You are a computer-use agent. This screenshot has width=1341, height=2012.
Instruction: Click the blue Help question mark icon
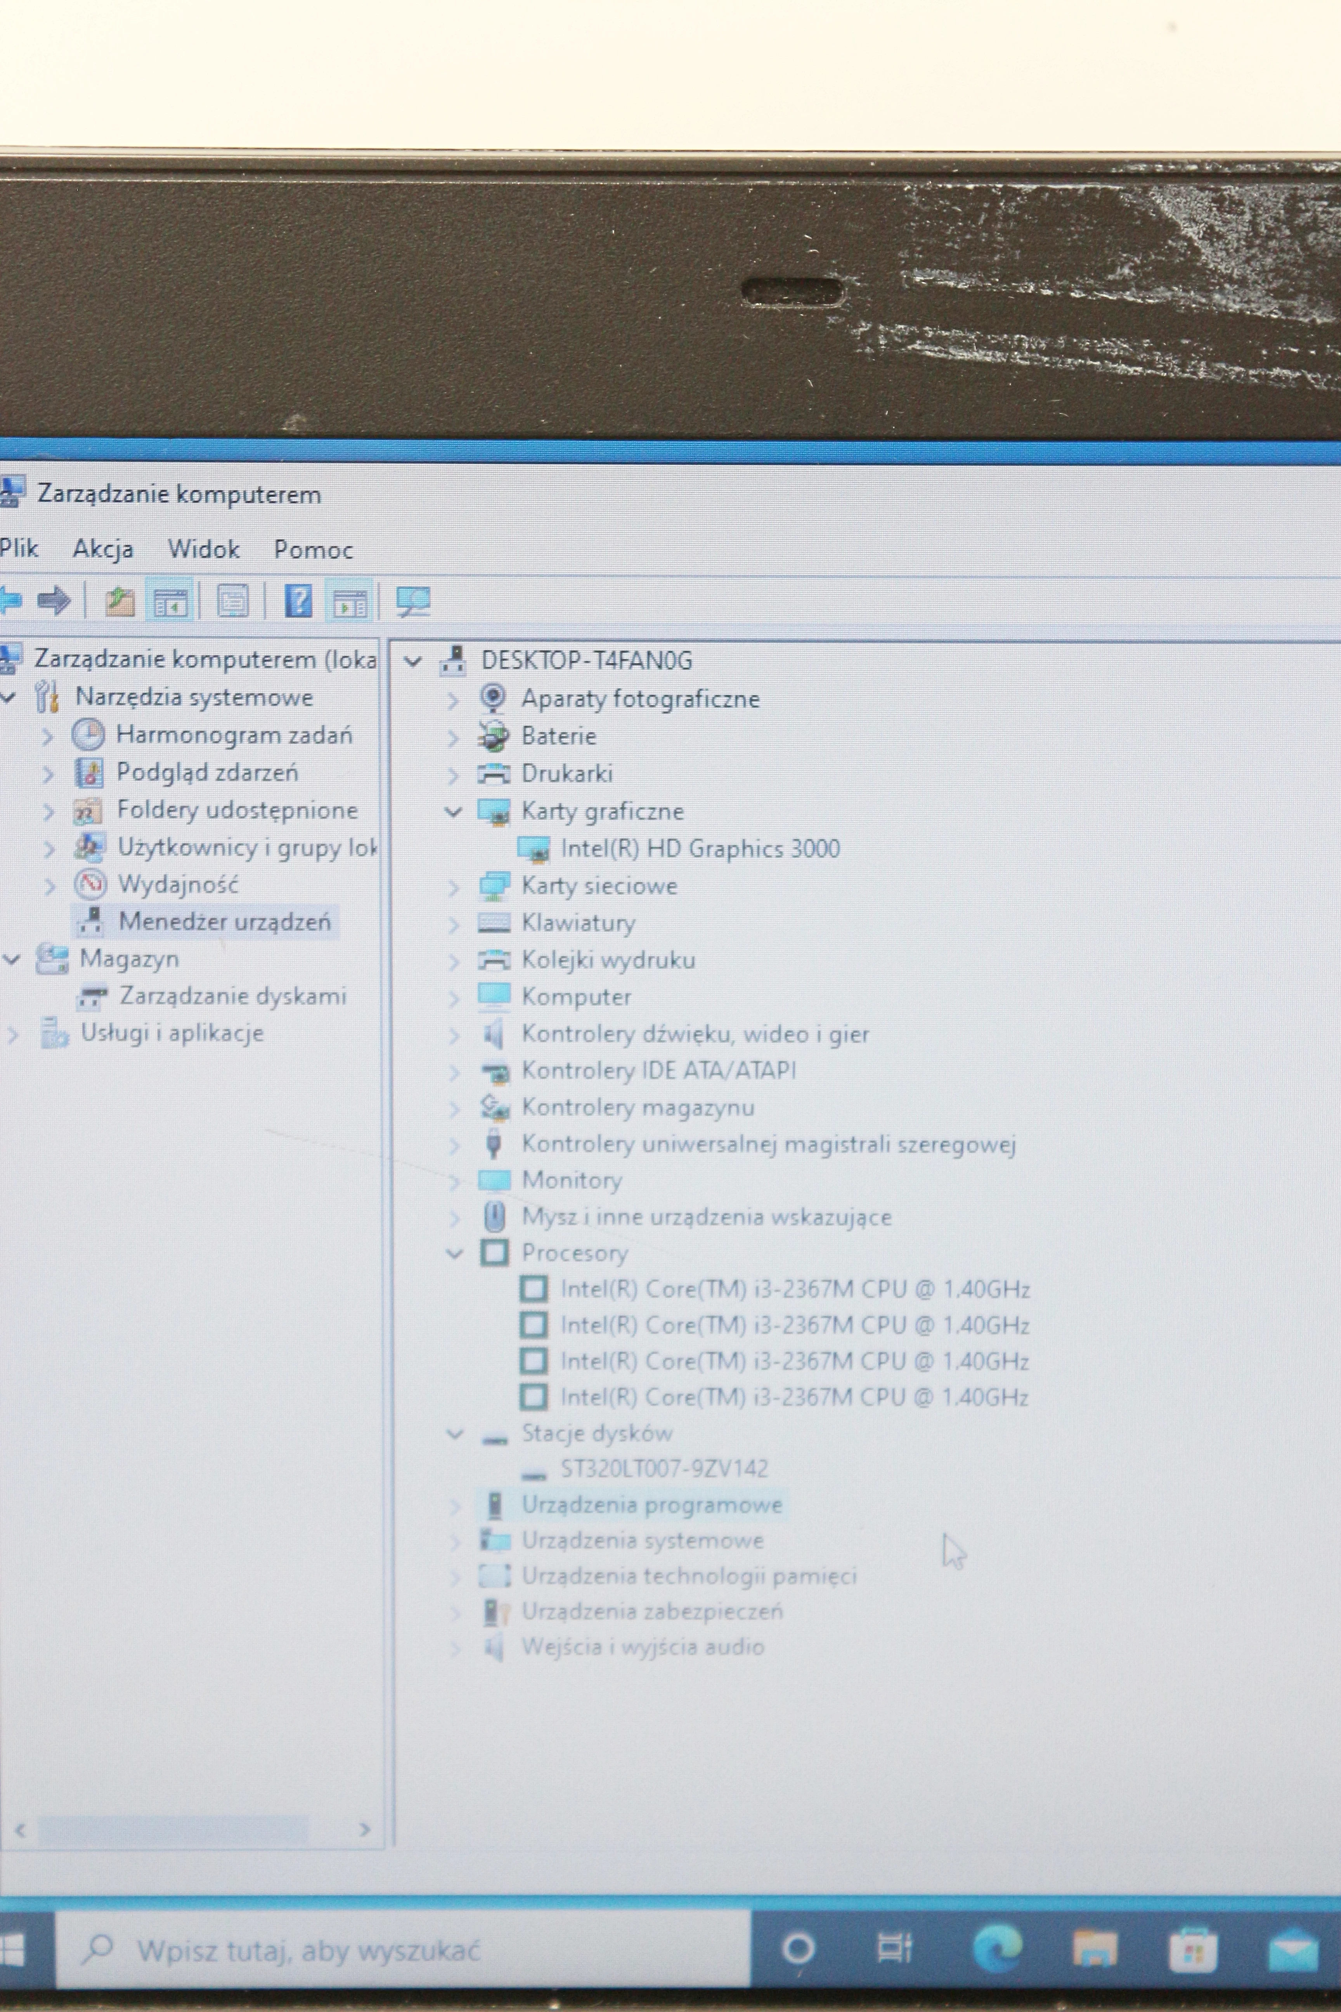coord(298,601)
